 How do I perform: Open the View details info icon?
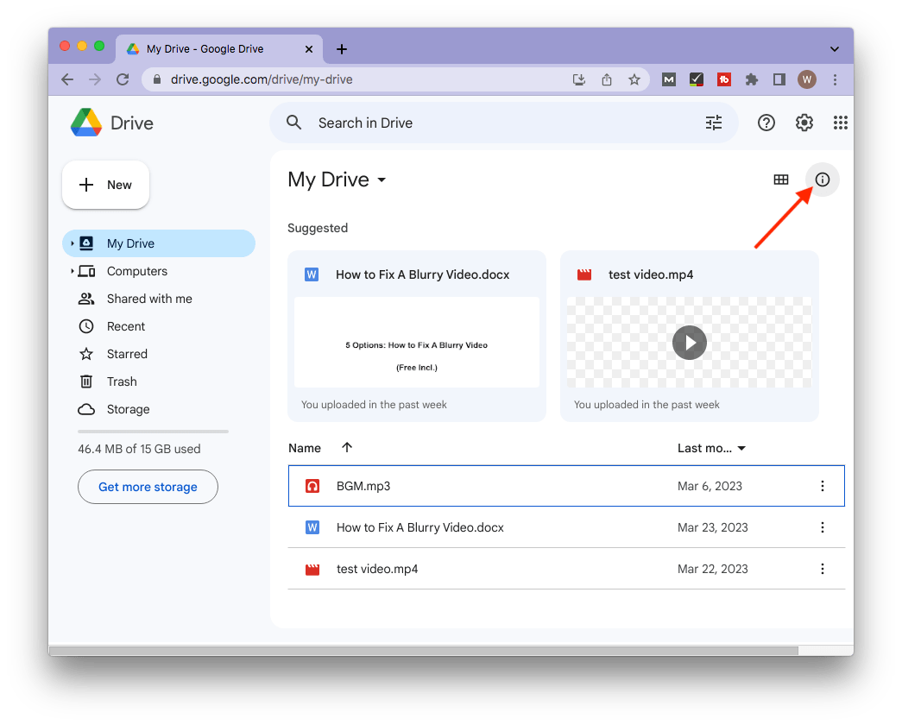coord(822,180)
